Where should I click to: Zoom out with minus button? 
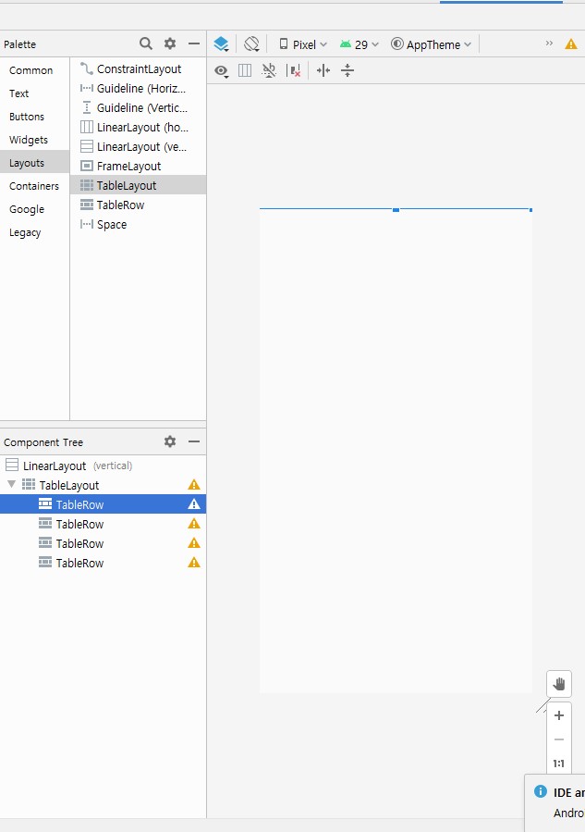click(x=559, y=739)
